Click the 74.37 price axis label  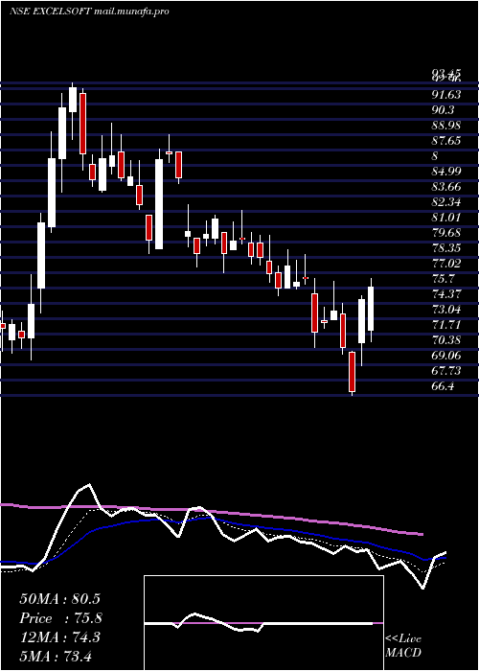[x=446, y=294]
